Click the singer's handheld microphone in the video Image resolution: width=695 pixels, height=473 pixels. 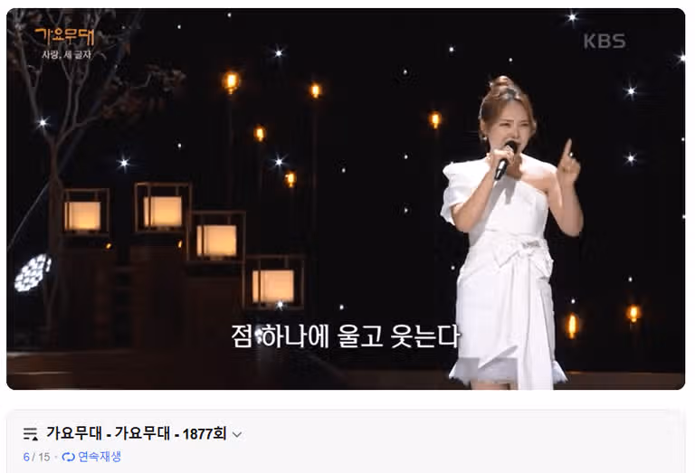coord(505,160)
